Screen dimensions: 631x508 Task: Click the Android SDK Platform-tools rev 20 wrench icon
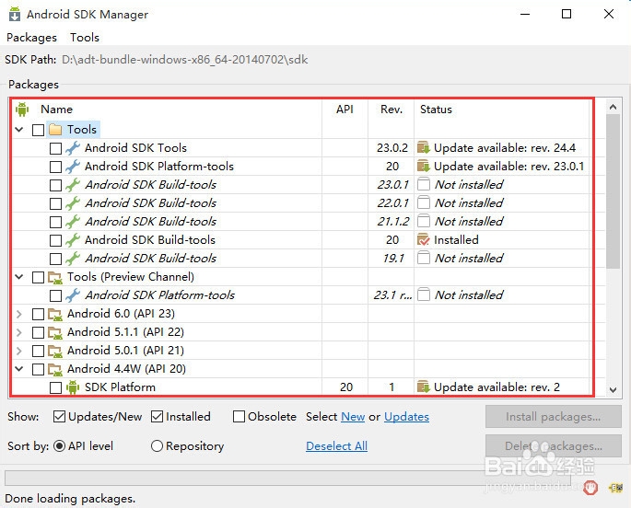coord(73,167)
